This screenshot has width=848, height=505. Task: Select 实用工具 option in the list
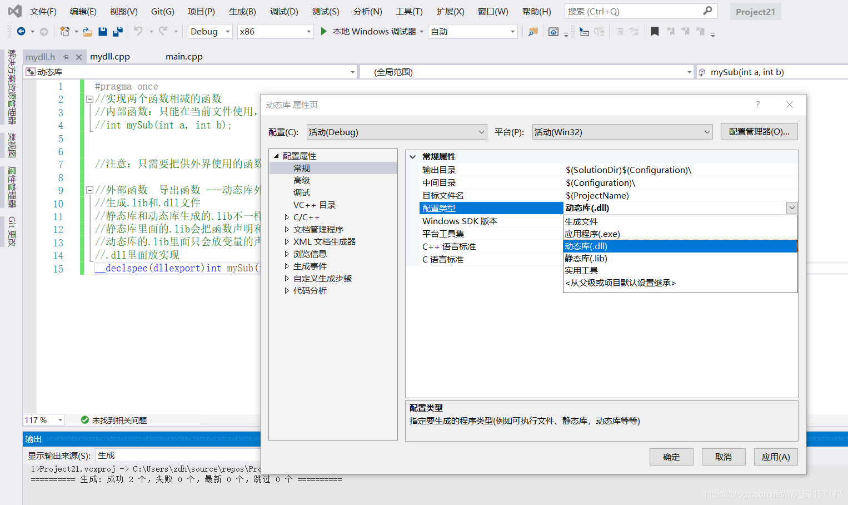(x=680, y=271)
